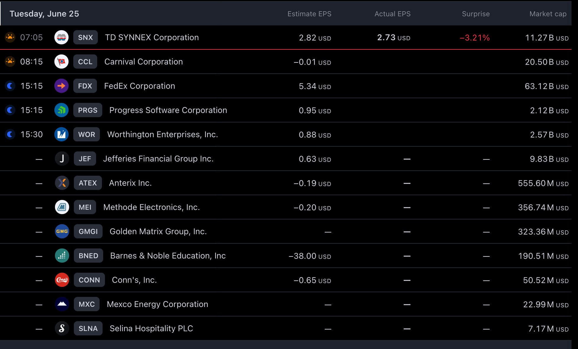Click the Conn's red logo icon
The image size is (578, 349).
pyautogui.click(x=62, y=280)
